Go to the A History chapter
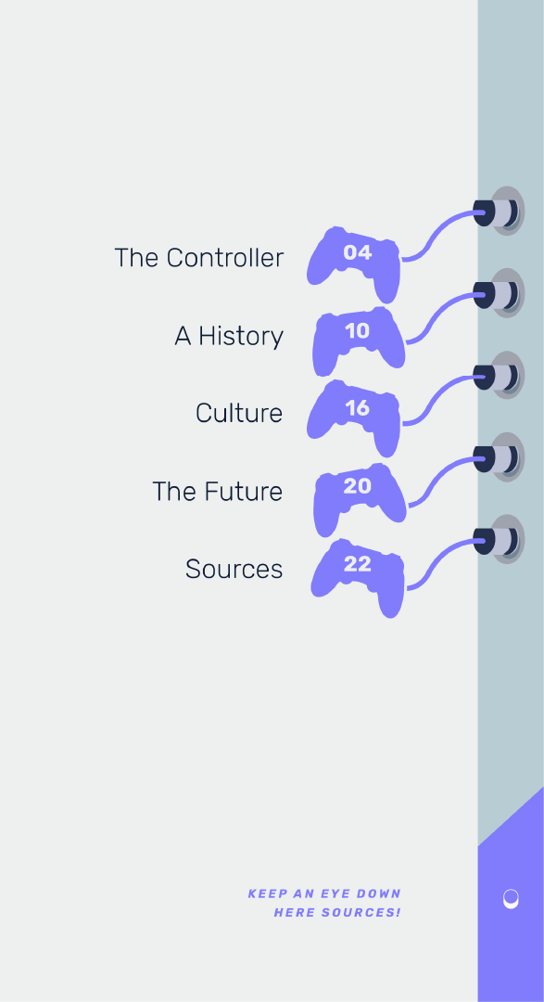The image size is (544, 1002). [x=229, y=336]
